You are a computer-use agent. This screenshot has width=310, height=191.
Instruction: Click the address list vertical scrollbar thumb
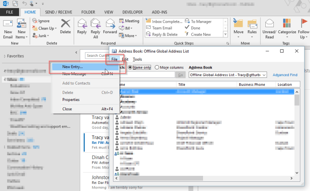pos(297,100)
